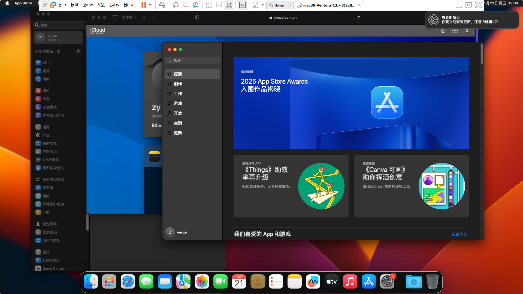Launch Freeform from the Dock
The image size is (523, 294).
[313, 282]
